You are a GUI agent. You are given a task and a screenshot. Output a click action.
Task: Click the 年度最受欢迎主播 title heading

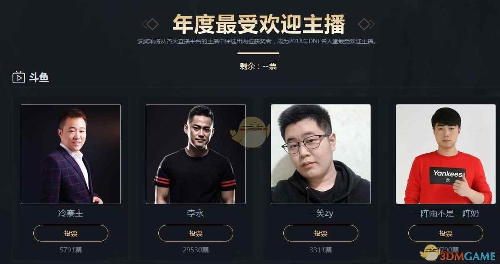pos(258,24)
